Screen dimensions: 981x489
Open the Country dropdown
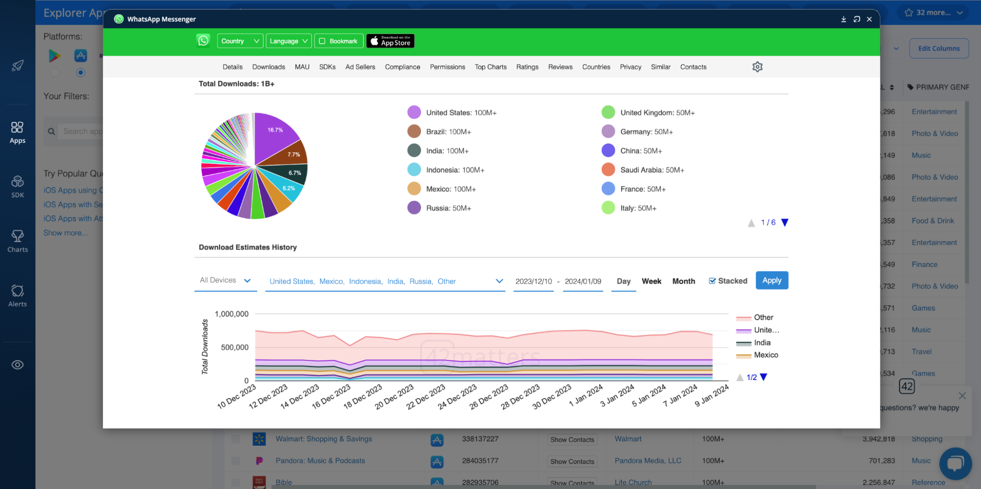(240, 41)
